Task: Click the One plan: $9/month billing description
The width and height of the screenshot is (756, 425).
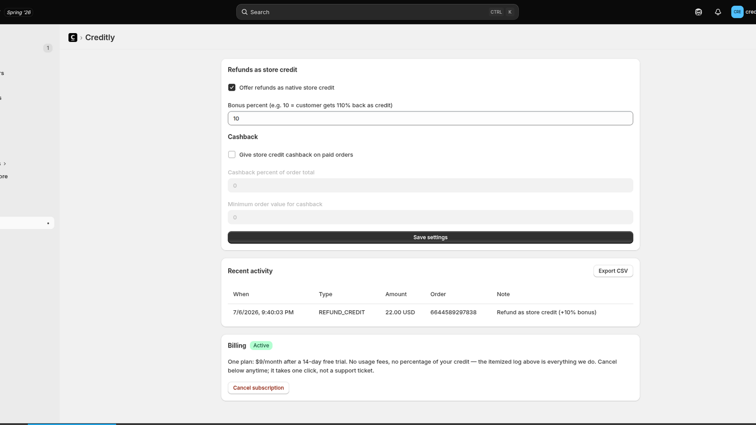Action: [422, 366]
